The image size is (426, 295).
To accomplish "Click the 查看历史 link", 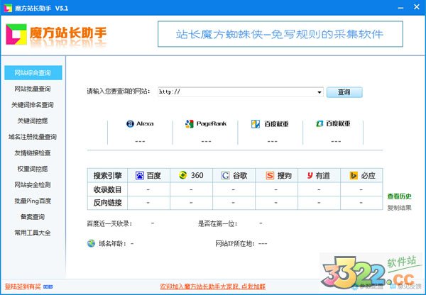I will [x=399, y=196].
